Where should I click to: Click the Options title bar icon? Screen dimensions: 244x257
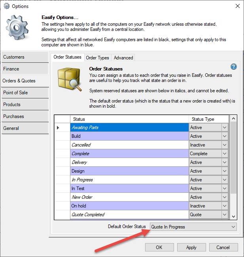[6, 6]
